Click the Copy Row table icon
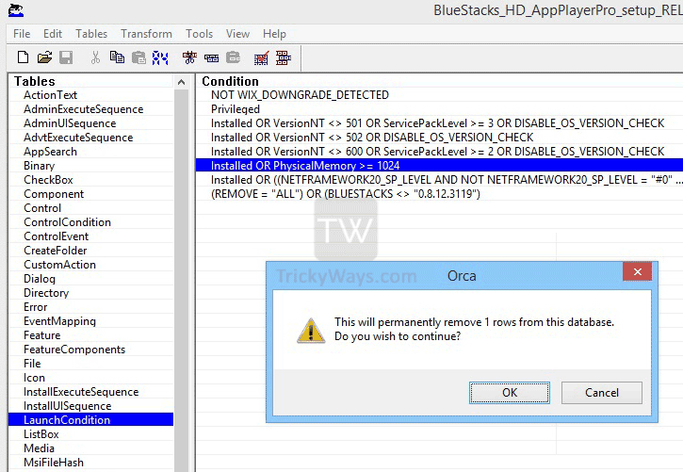The height and width of the screenshot is (472, 683). 211,57
